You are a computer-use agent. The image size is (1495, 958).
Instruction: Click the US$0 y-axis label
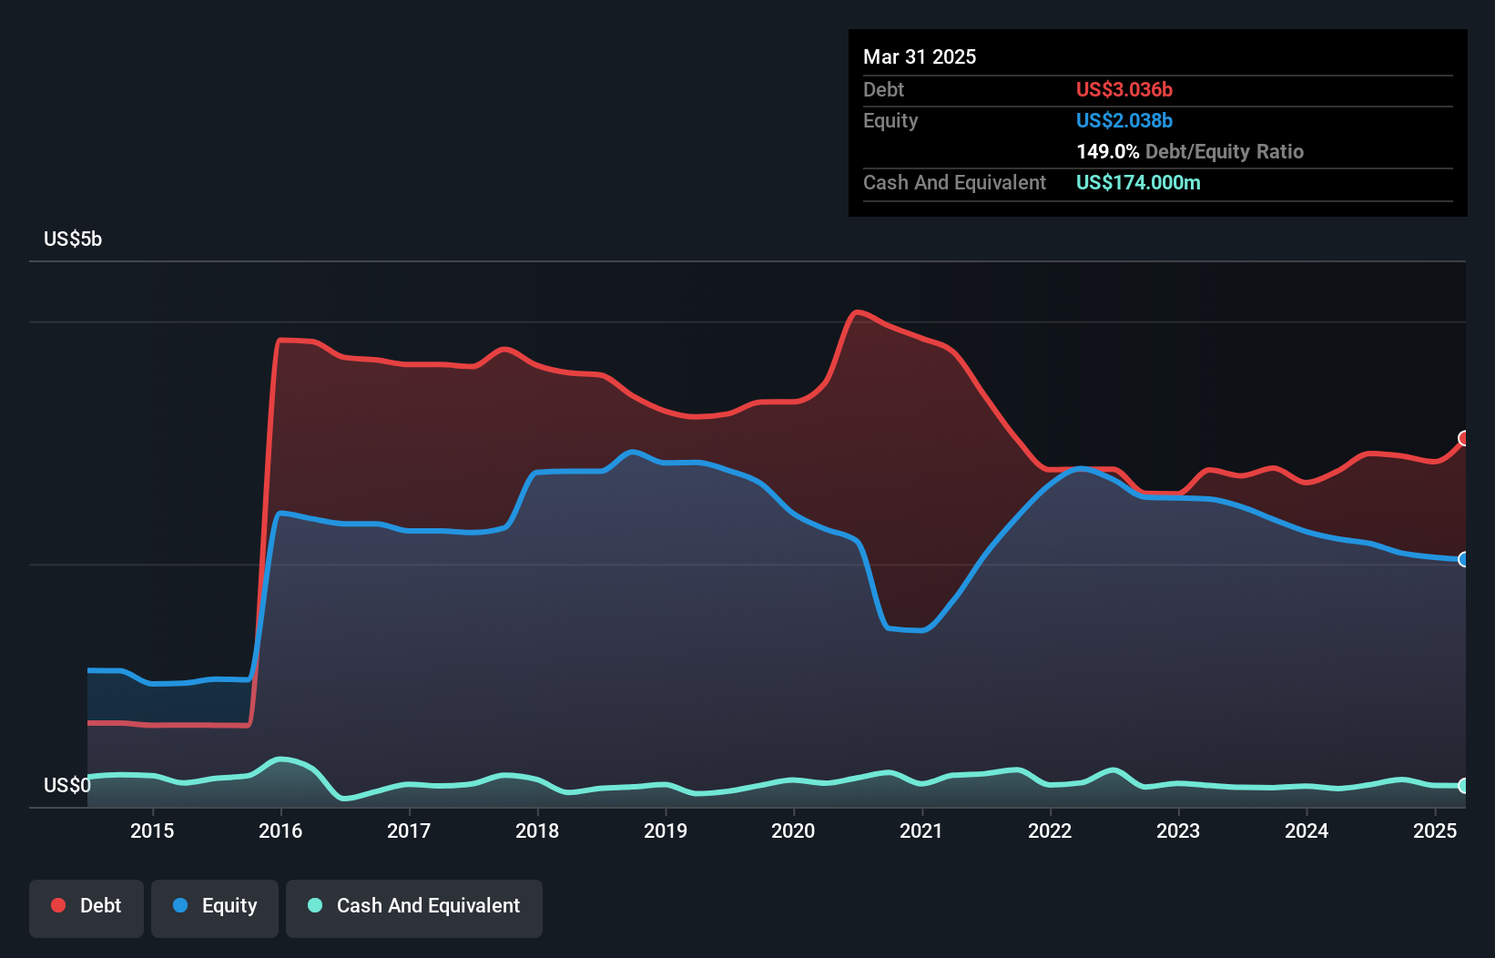[x=67, y=785]
